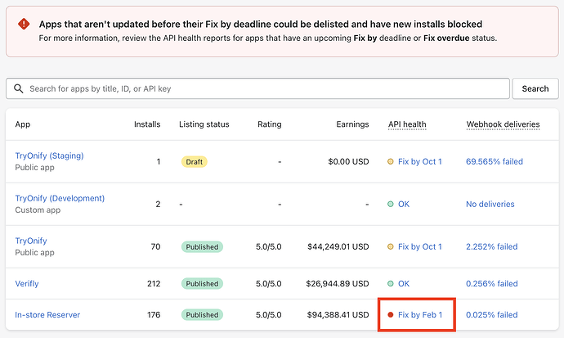Click the 176 installs value
This screenshot has width=564, height=338.
154,314
